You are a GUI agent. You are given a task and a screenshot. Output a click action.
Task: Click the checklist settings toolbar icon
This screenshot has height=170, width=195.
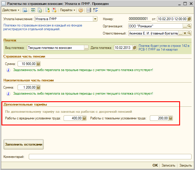(95, 10)
